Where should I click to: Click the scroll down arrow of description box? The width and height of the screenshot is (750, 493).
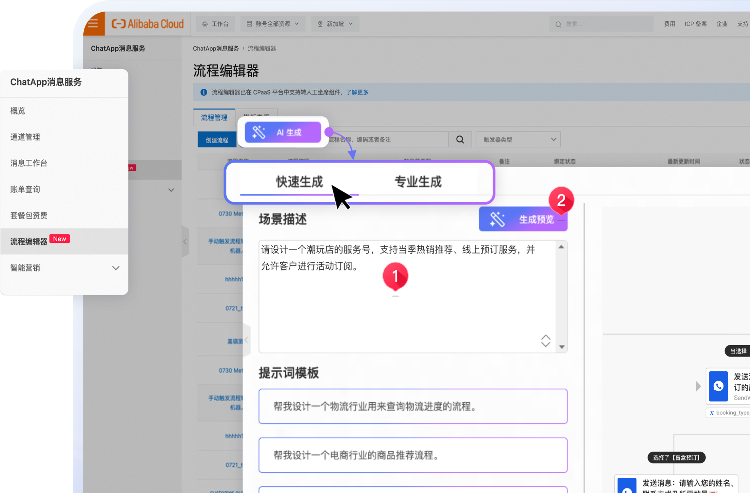point(561,347)
